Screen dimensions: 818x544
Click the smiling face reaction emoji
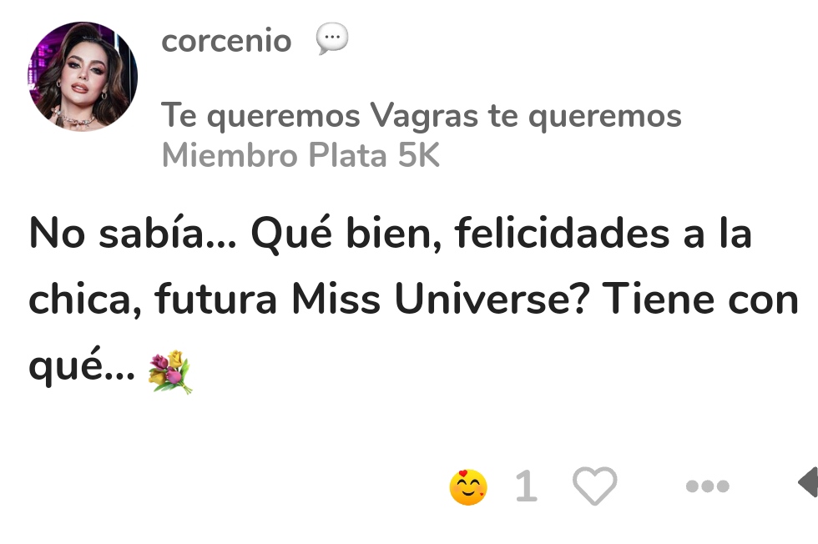pyautogui.click(x=467, y=487)
